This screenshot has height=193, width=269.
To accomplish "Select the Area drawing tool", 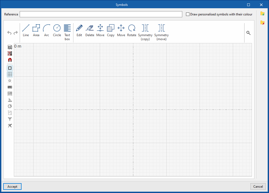I will coord(36,31).
